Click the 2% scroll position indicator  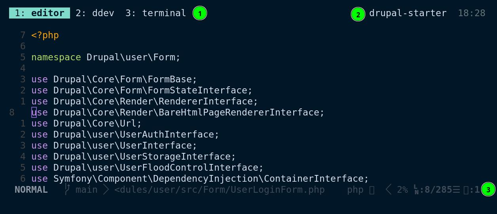[402, 190]
